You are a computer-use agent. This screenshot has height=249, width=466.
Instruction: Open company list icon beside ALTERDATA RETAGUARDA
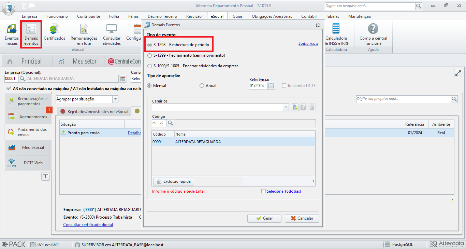tap(123, 79)
